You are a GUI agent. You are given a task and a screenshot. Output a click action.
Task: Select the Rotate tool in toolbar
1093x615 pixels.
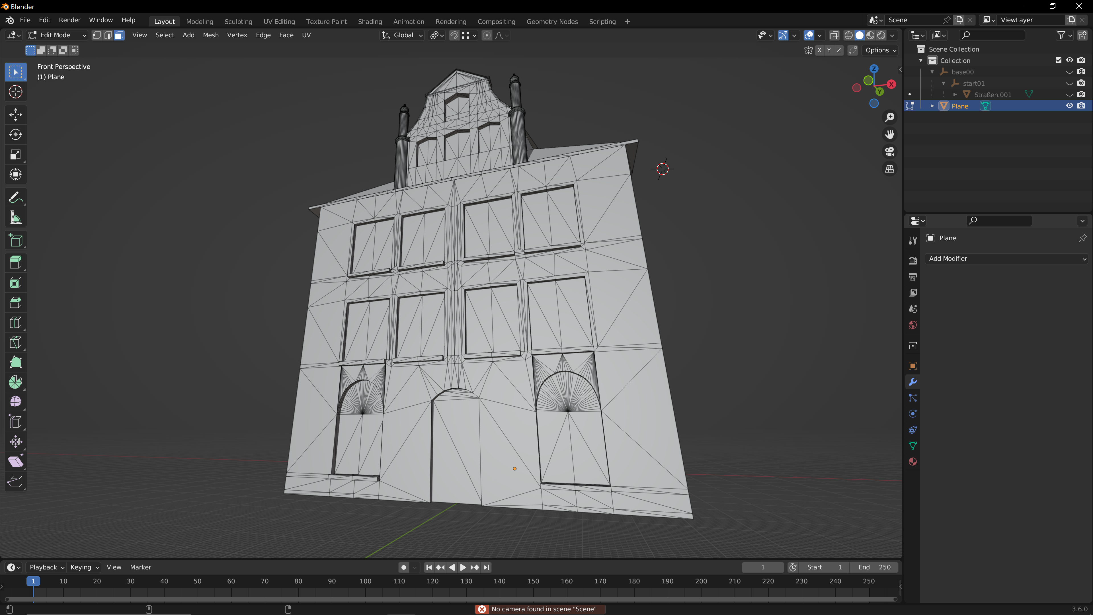click(16, 135)
